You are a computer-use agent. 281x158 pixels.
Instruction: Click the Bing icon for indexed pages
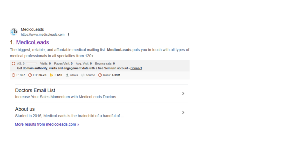pyautogui.click(x=51, y=75)
